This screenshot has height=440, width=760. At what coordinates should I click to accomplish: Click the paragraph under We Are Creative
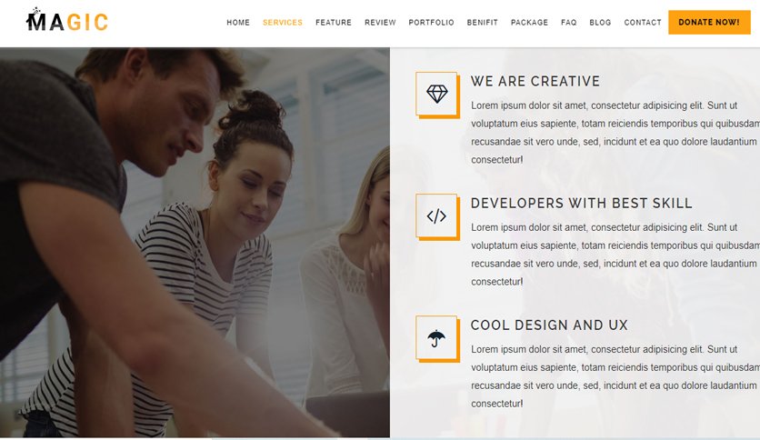[x=615, y=133]
